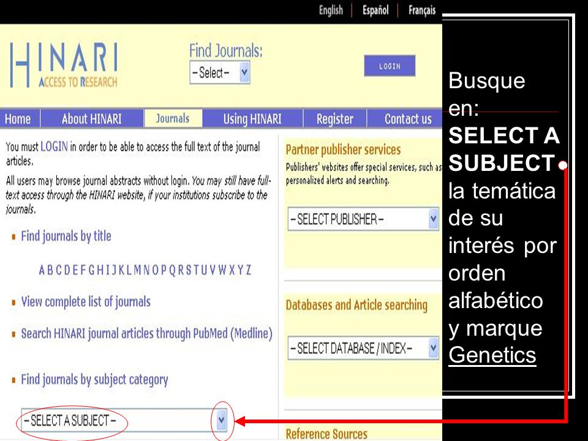This screenshot has width=588, height=441.
Task: Click the Find Journals: label
Action: tap(226, 51)
